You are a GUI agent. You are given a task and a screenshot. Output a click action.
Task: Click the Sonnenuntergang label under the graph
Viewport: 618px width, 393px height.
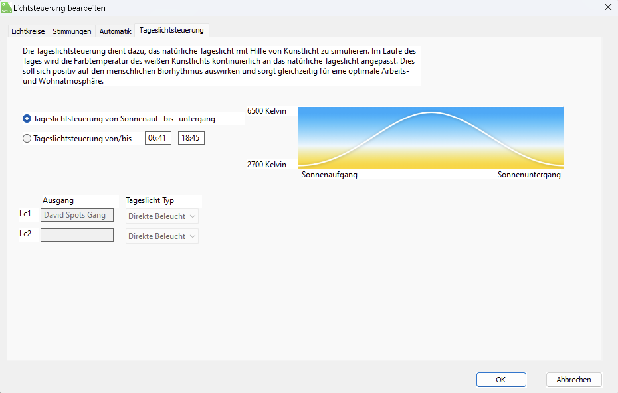pos(529,175)
